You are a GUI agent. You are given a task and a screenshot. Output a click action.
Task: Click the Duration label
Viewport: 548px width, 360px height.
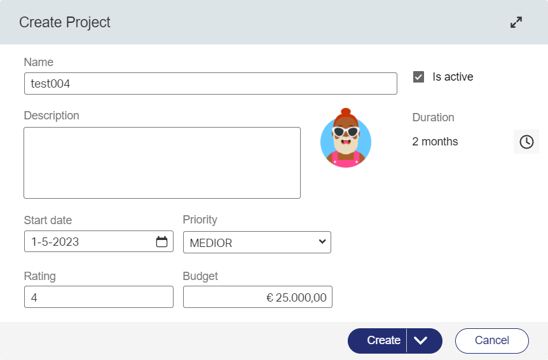click(433, 117)
